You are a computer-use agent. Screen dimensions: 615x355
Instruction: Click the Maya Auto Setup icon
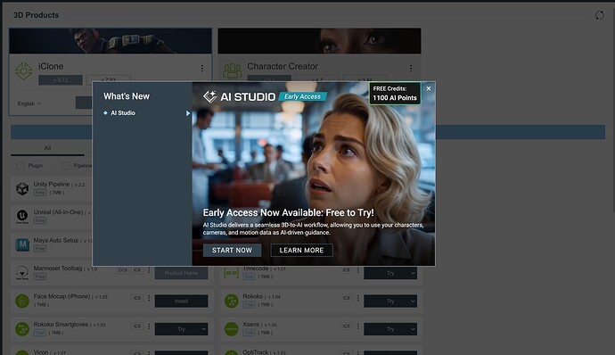(22, 244)
